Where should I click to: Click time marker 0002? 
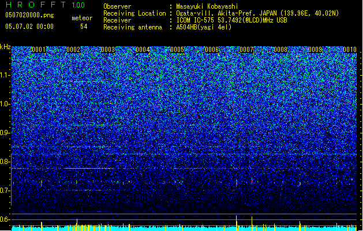pyautogui.click(x=73, y=50)
